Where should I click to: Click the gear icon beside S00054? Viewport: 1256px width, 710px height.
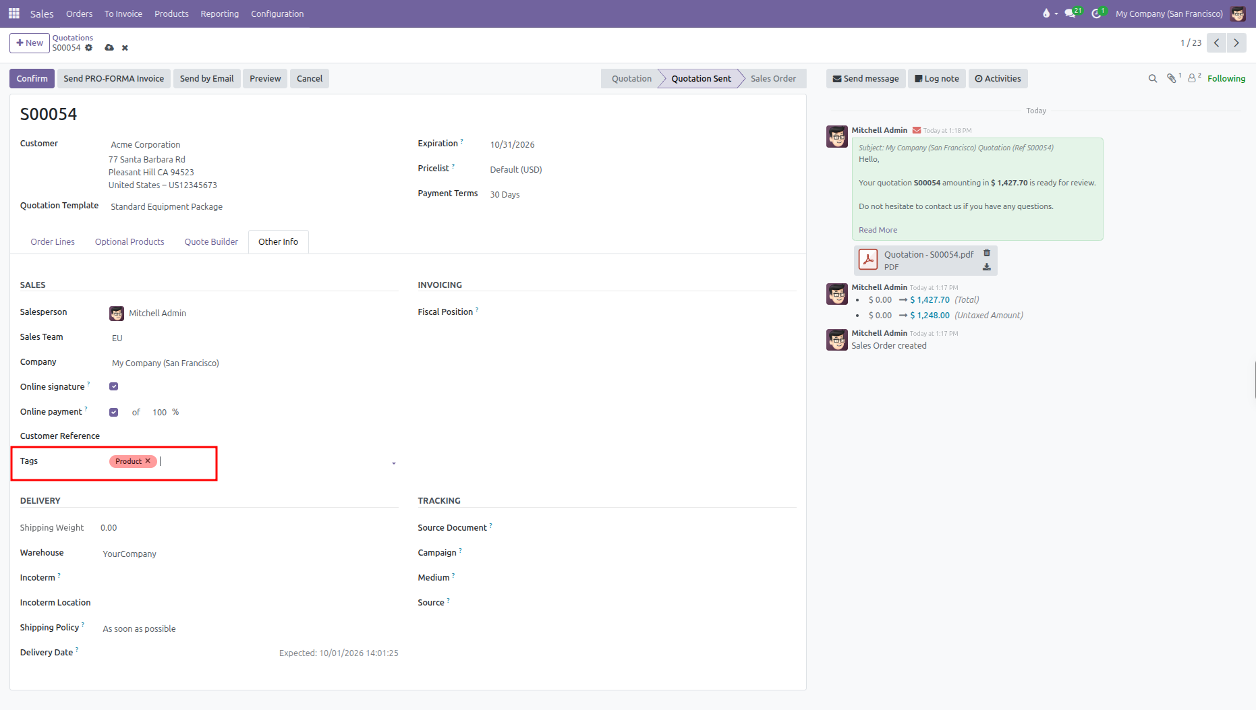click(88, 48)
